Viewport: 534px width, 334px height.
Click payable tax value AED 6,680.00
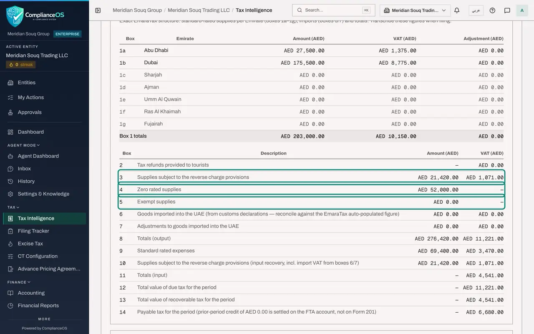(x=485, y=312)
